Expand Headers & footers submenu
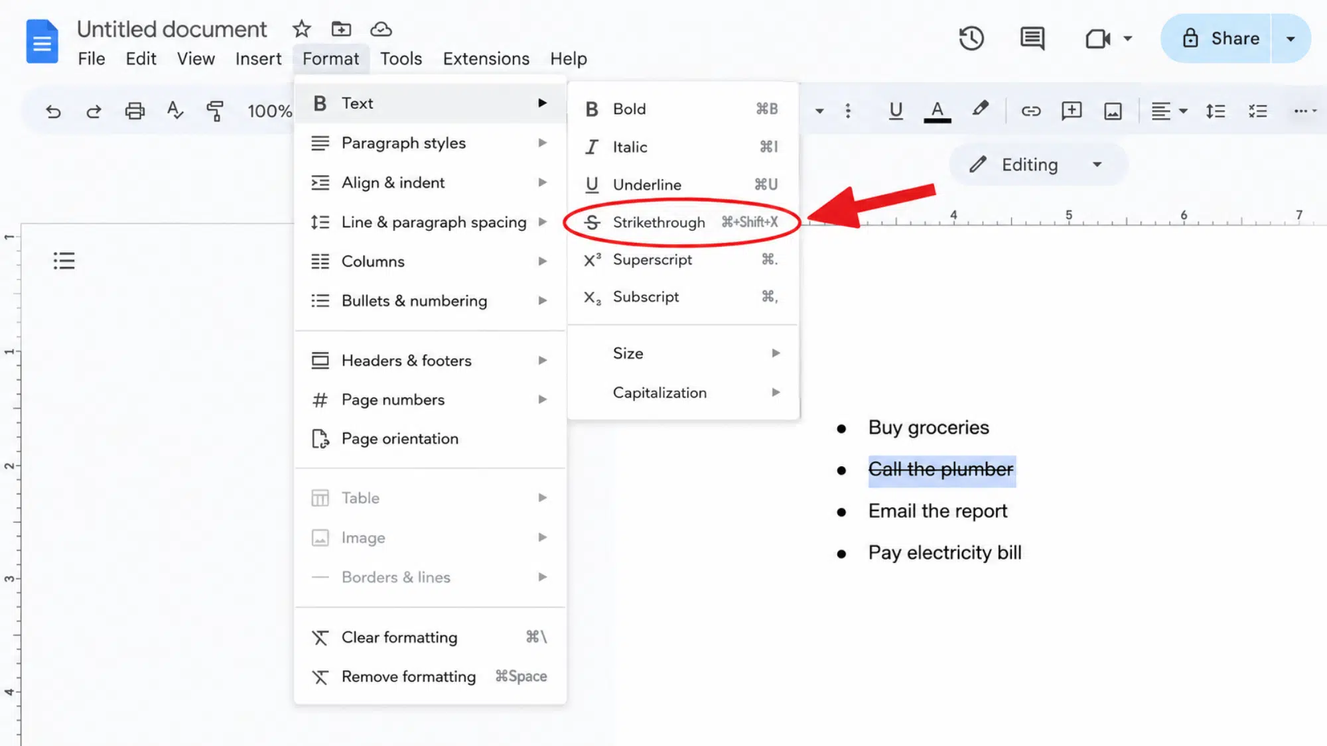 (x=430, y=360)
